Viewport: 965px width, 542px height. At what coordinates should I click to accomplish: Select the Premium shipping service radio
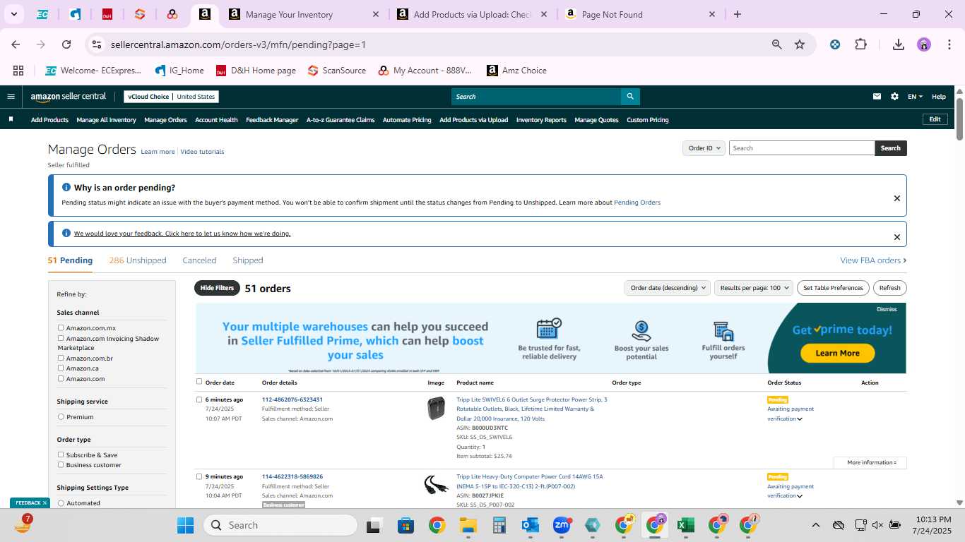(x=61, y=416)
